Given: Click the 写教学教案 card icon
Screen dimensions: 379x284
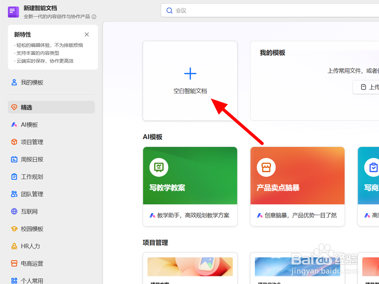Looking at the screenshot, I should coord(159,167).
